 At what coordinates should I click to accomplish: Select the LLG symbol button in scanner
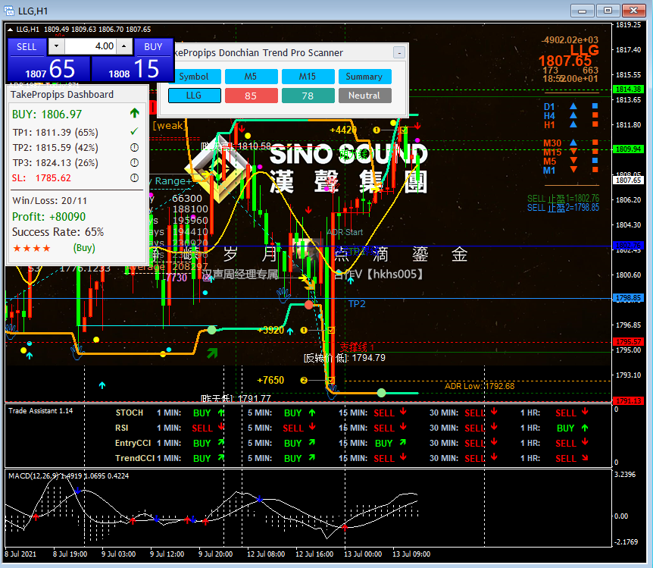[194, 96]
